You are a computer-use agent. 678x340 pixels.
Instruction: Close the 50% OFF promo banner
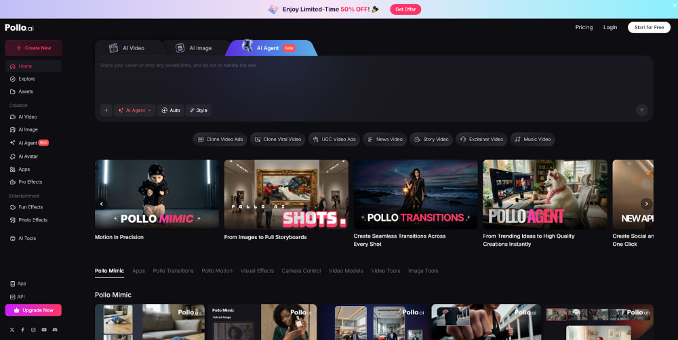coord(674,5)
